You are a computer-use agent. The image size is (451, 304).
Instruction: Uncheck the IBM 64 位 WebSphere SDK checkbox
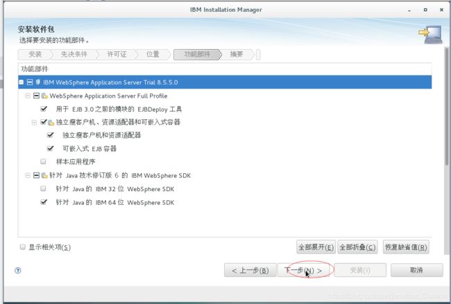pyautogui.click(x=44, y=202)
